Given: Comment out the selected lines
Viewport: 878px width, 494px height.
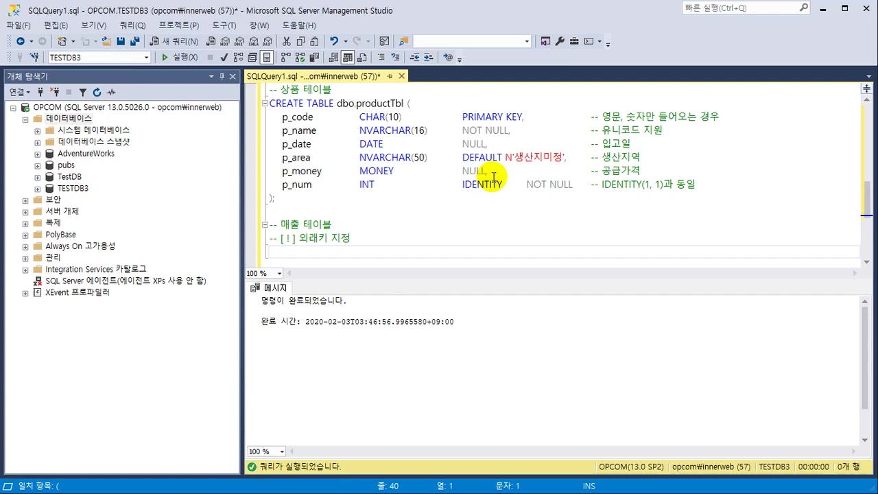Looking at the screenshot, I should tap(381, 58).
